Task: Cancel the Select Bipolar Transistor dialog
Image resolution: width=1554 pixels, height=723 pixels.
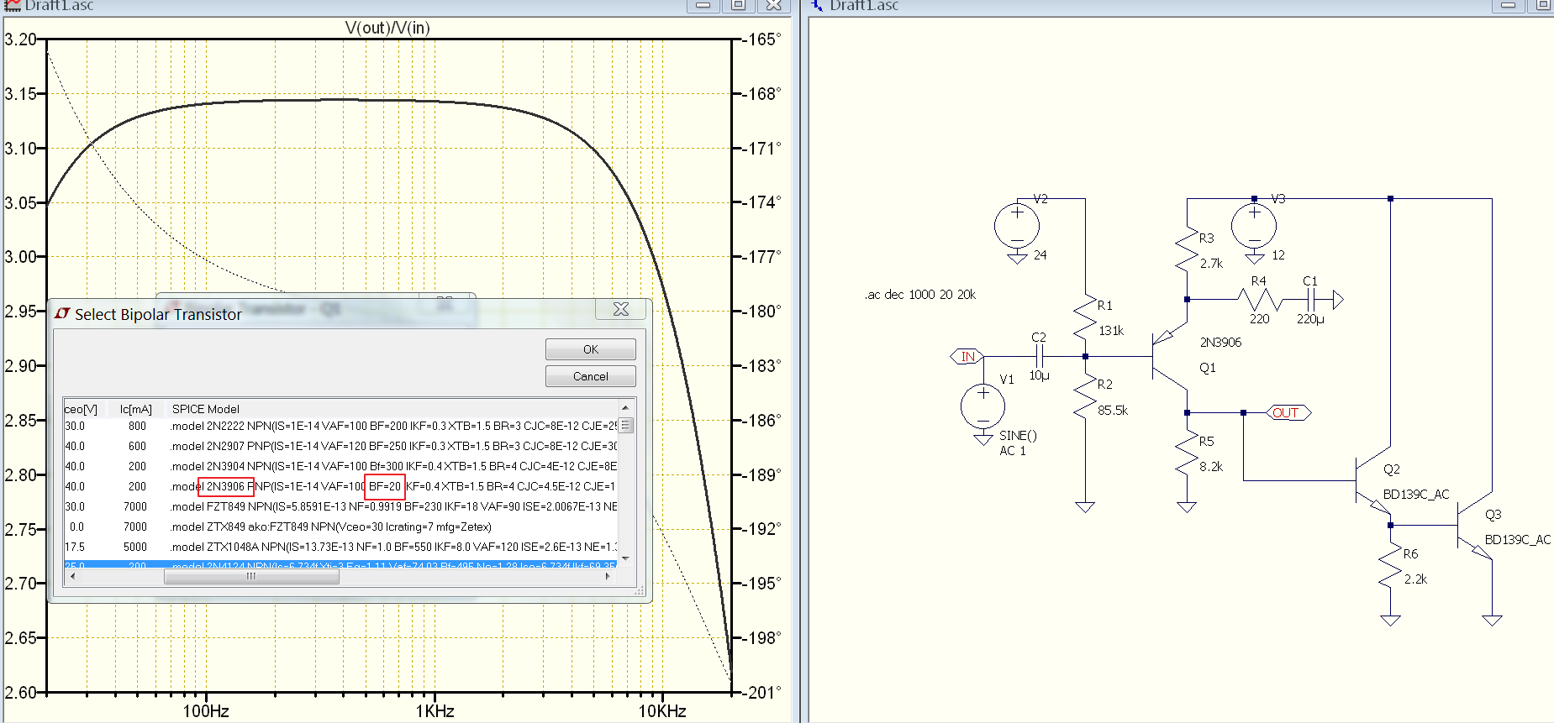Action: [591, 376]
